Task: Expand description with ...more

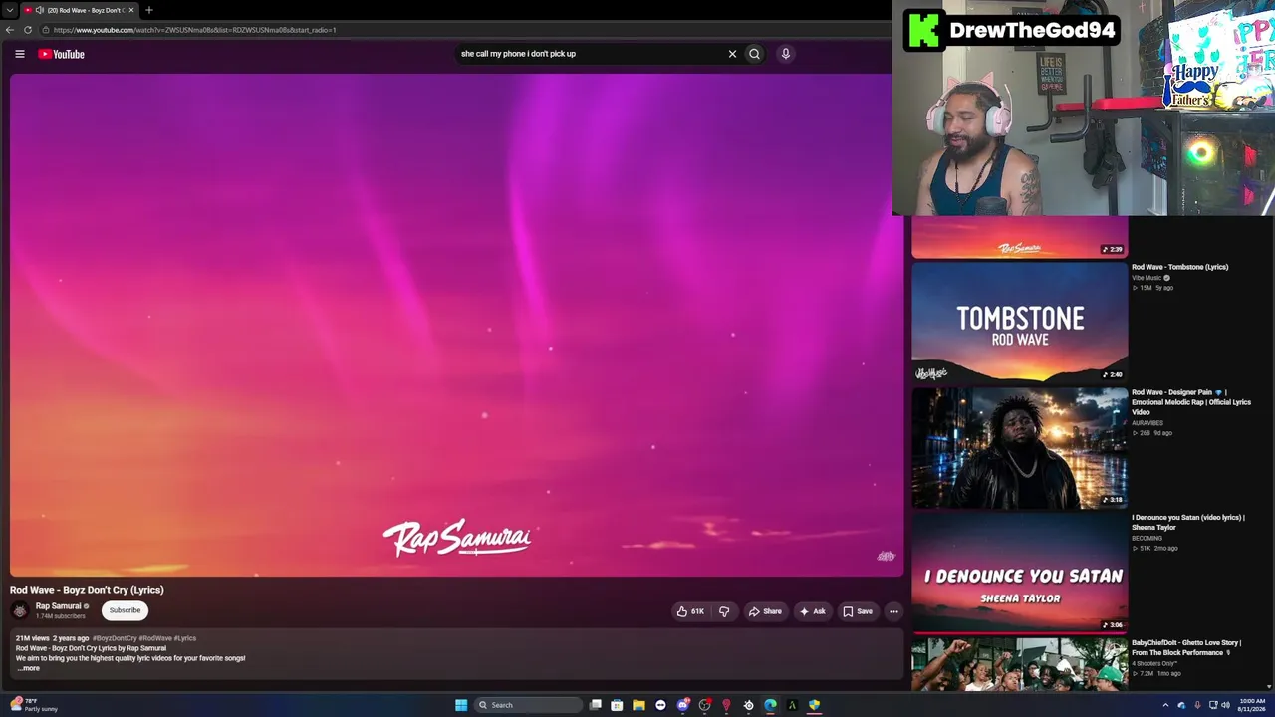Action: click(x=29, y=668)
